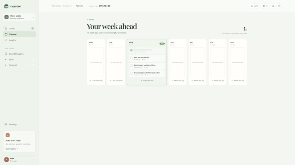Click the Explore plan link
295x165 pixels.
[12, 149]
